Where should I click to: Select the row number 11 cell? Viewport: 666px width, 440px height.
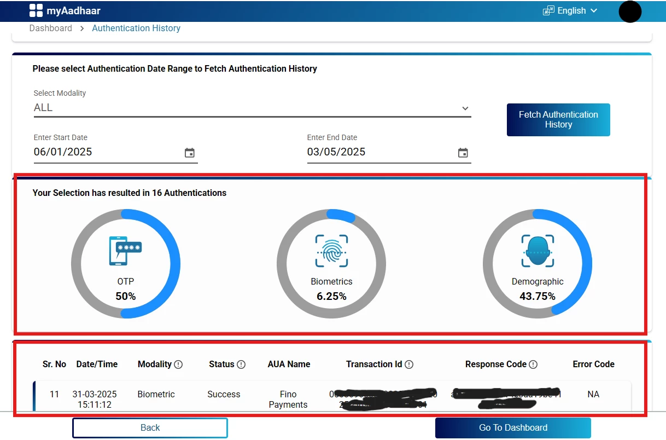(54, 394)
